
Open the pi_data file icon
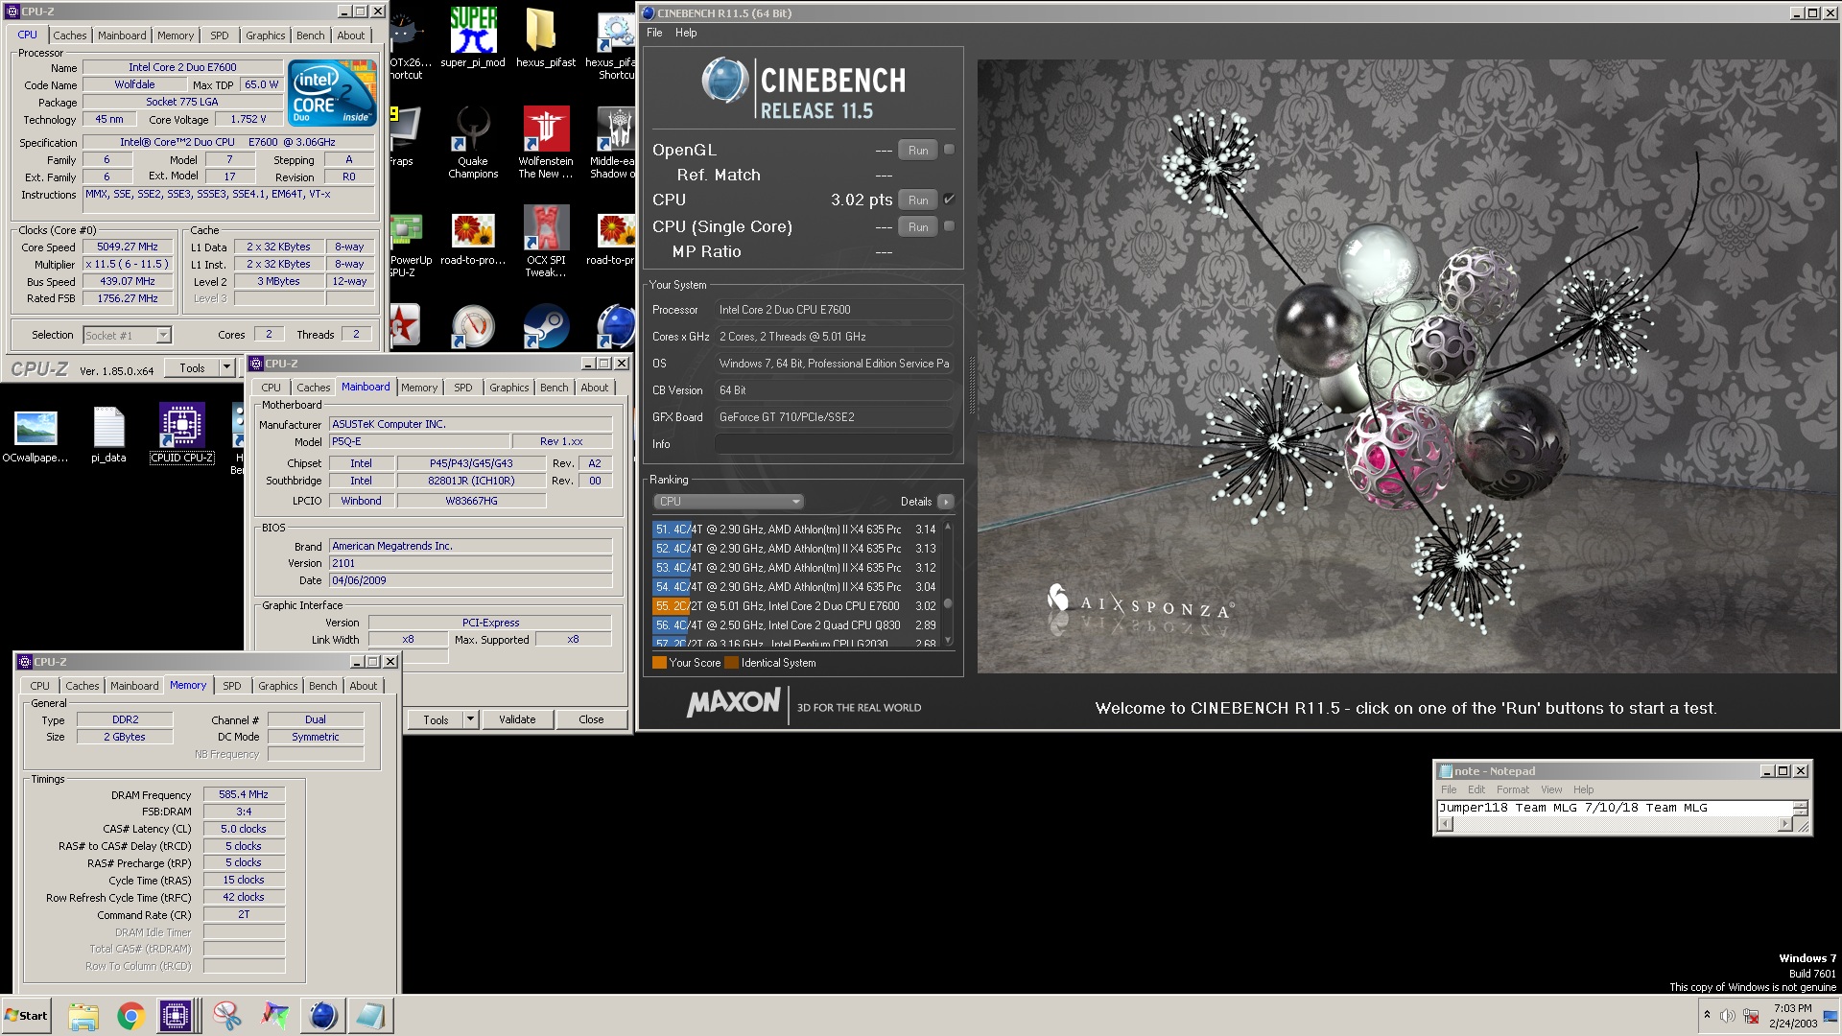108,434
